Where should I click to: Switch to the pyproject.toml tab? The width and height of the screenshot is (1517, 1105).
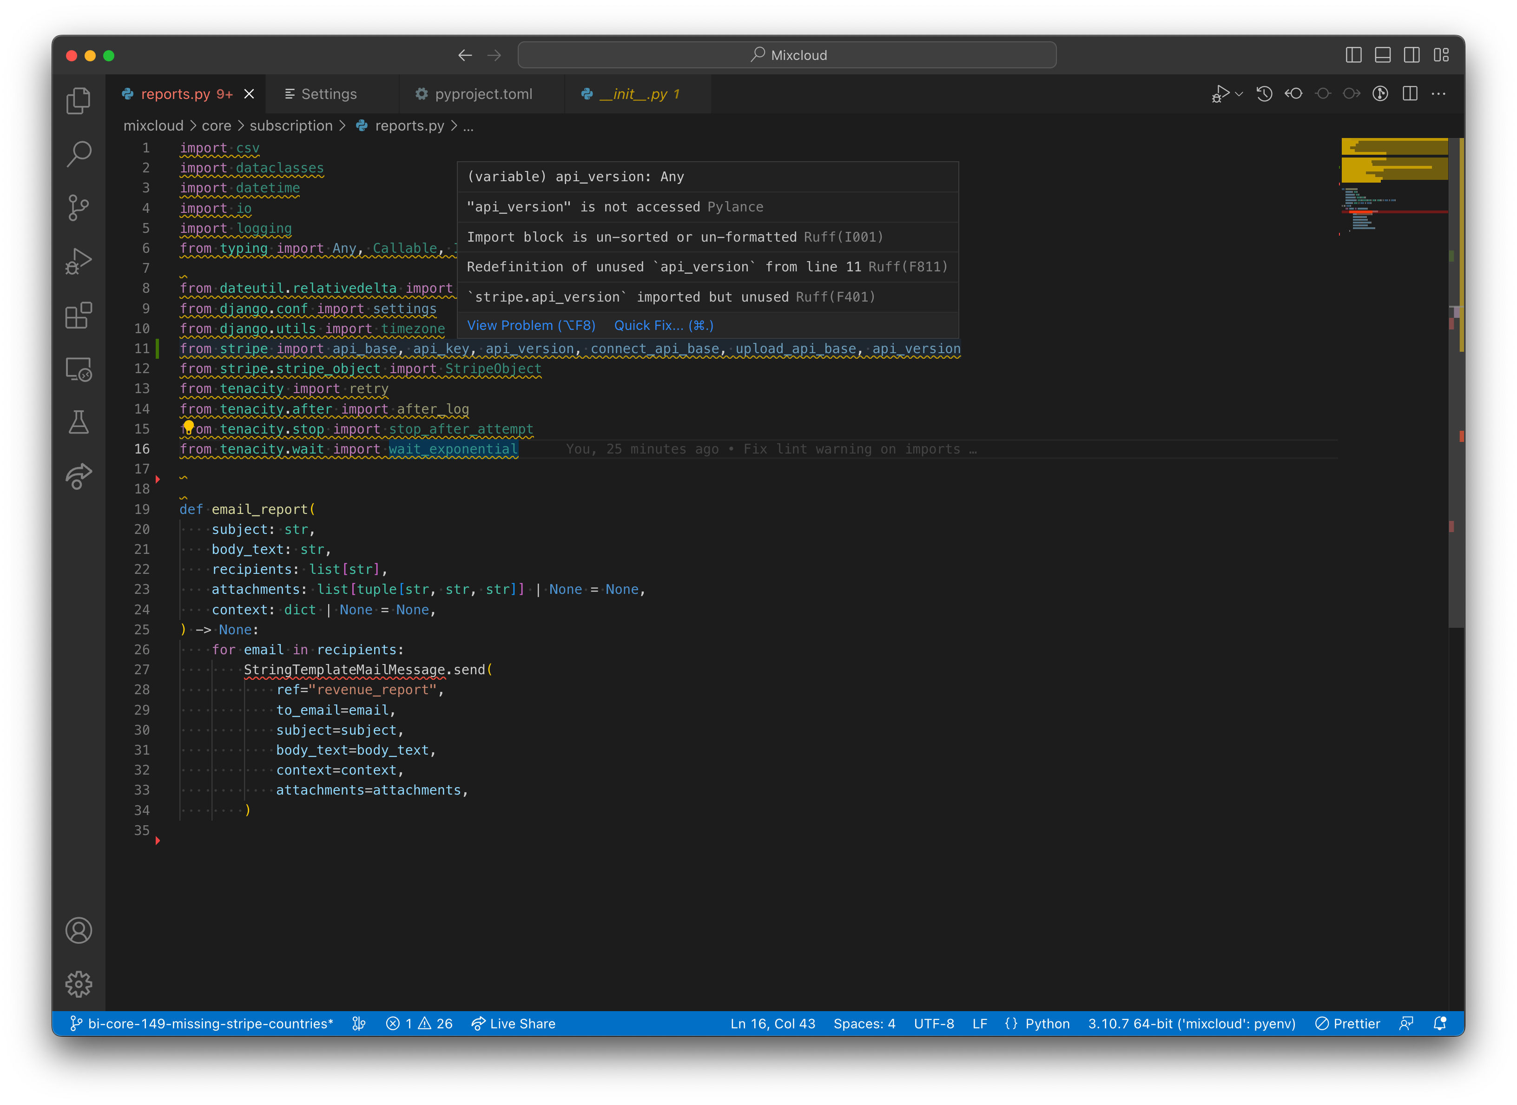pyautogui.click(x=481, y=94)
